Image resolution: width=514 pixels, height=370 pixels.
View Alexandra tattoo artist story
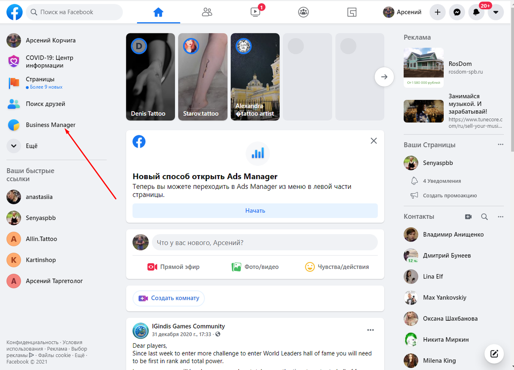tap(255, 77)
